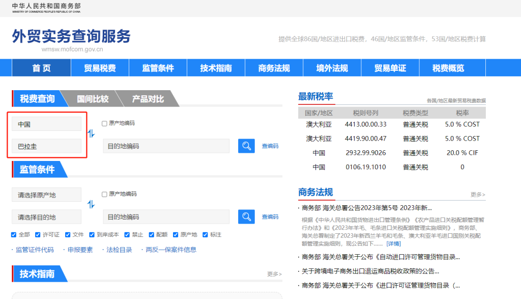Open the 请选择目的地 selector

coord(46,217)
